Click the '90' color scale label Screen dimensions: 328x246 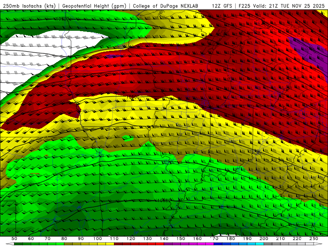[81, 239]
